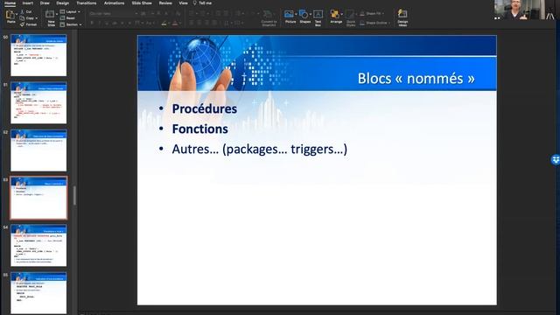
Task: Select slide 54 thumbnail
Action: pyautogui.click(x=38, y=245)
